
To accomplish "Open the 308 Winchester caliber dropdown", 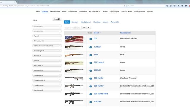I will 47,46.
